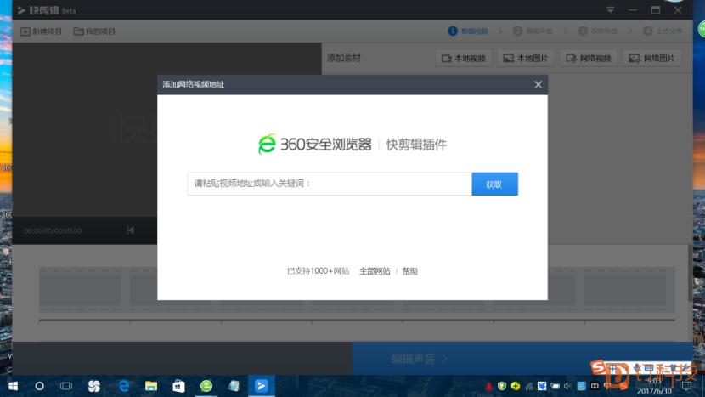Switch to 360 browser in taskbar
This screenshot has height=397, width=705.
(206, 386)
